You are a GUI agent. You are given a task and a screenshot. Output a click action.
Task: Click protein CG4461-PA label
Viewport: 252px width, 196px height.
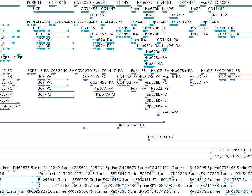click(168, 112)
